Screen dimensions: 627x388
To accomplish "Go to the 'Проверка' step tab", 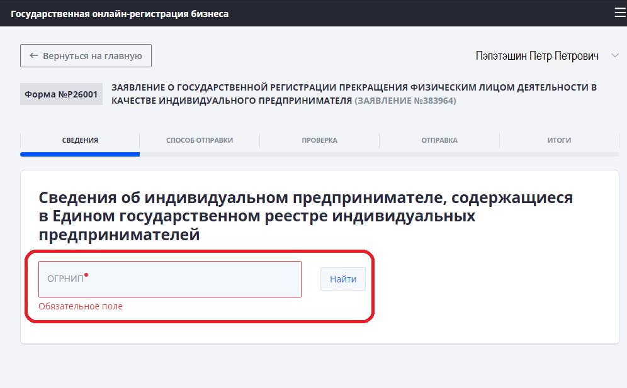I will pos(319,140).
